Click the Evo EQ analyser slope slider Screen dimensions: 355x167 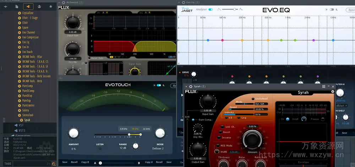(x=234, y=10)
